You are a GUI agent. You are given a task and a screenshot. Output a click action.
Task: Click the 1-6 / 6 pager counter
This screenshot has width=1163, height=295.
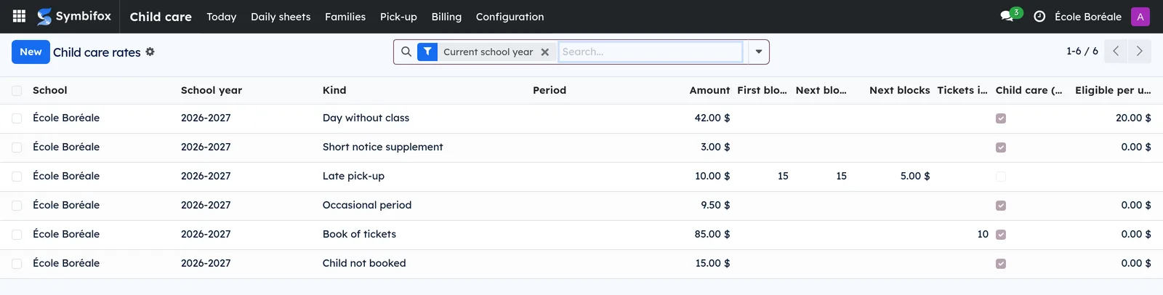(x=1082, y=51)
